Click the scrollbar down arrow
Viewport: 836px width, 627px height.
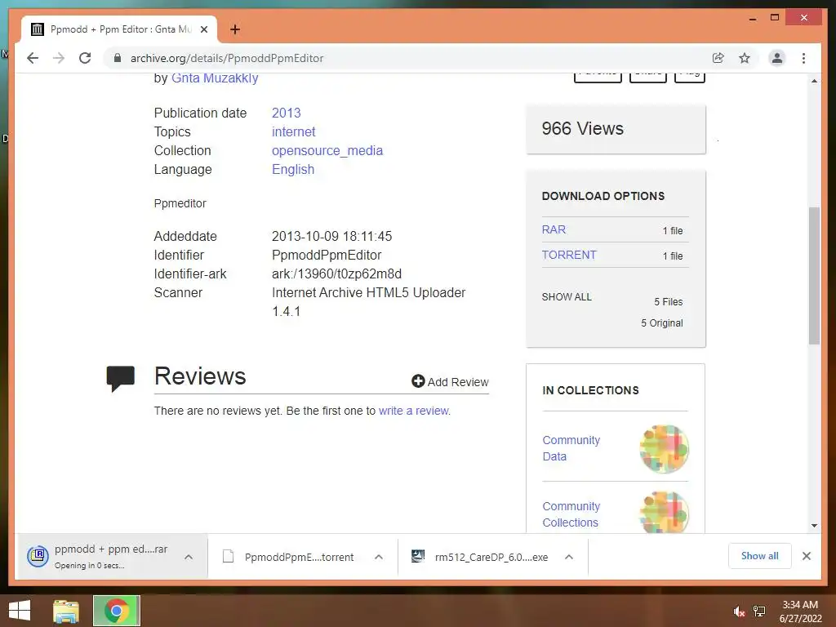click(814, 525)
